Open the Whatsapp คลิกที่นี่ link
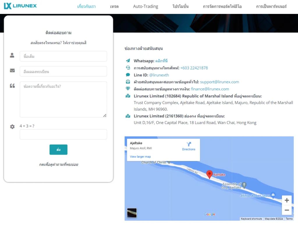The image size is (298, 227). point(161,61)
